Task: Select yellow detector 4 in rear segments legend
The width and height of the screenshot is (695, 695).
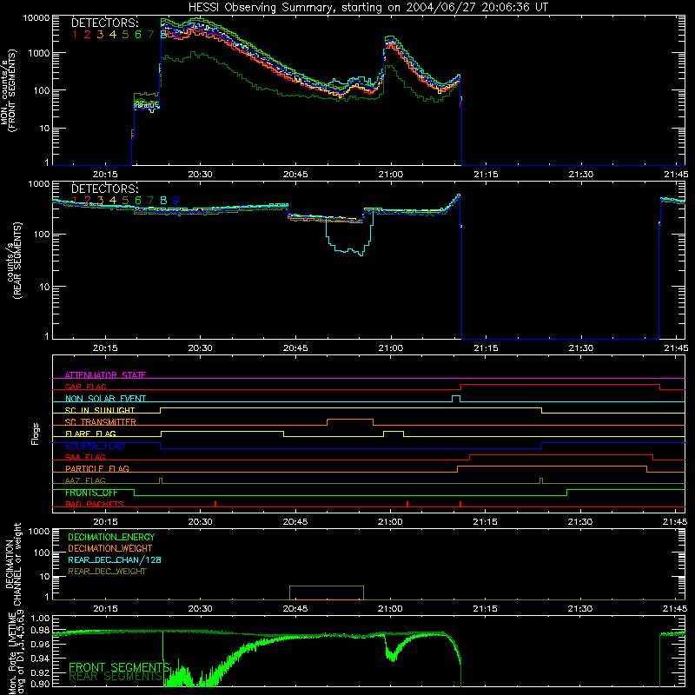Action: (113, 201)
